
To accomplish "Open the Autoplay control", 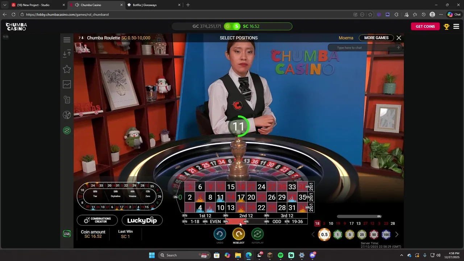I will pyautogui.click(x=257, y=234).
